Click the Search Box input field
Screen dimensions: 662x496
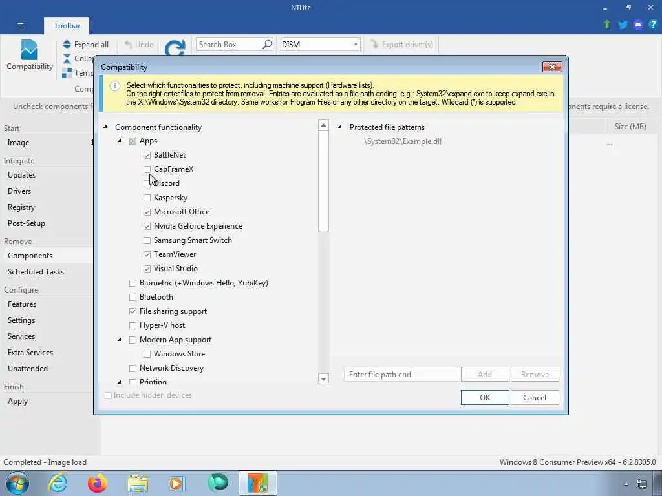coord(230,45)
